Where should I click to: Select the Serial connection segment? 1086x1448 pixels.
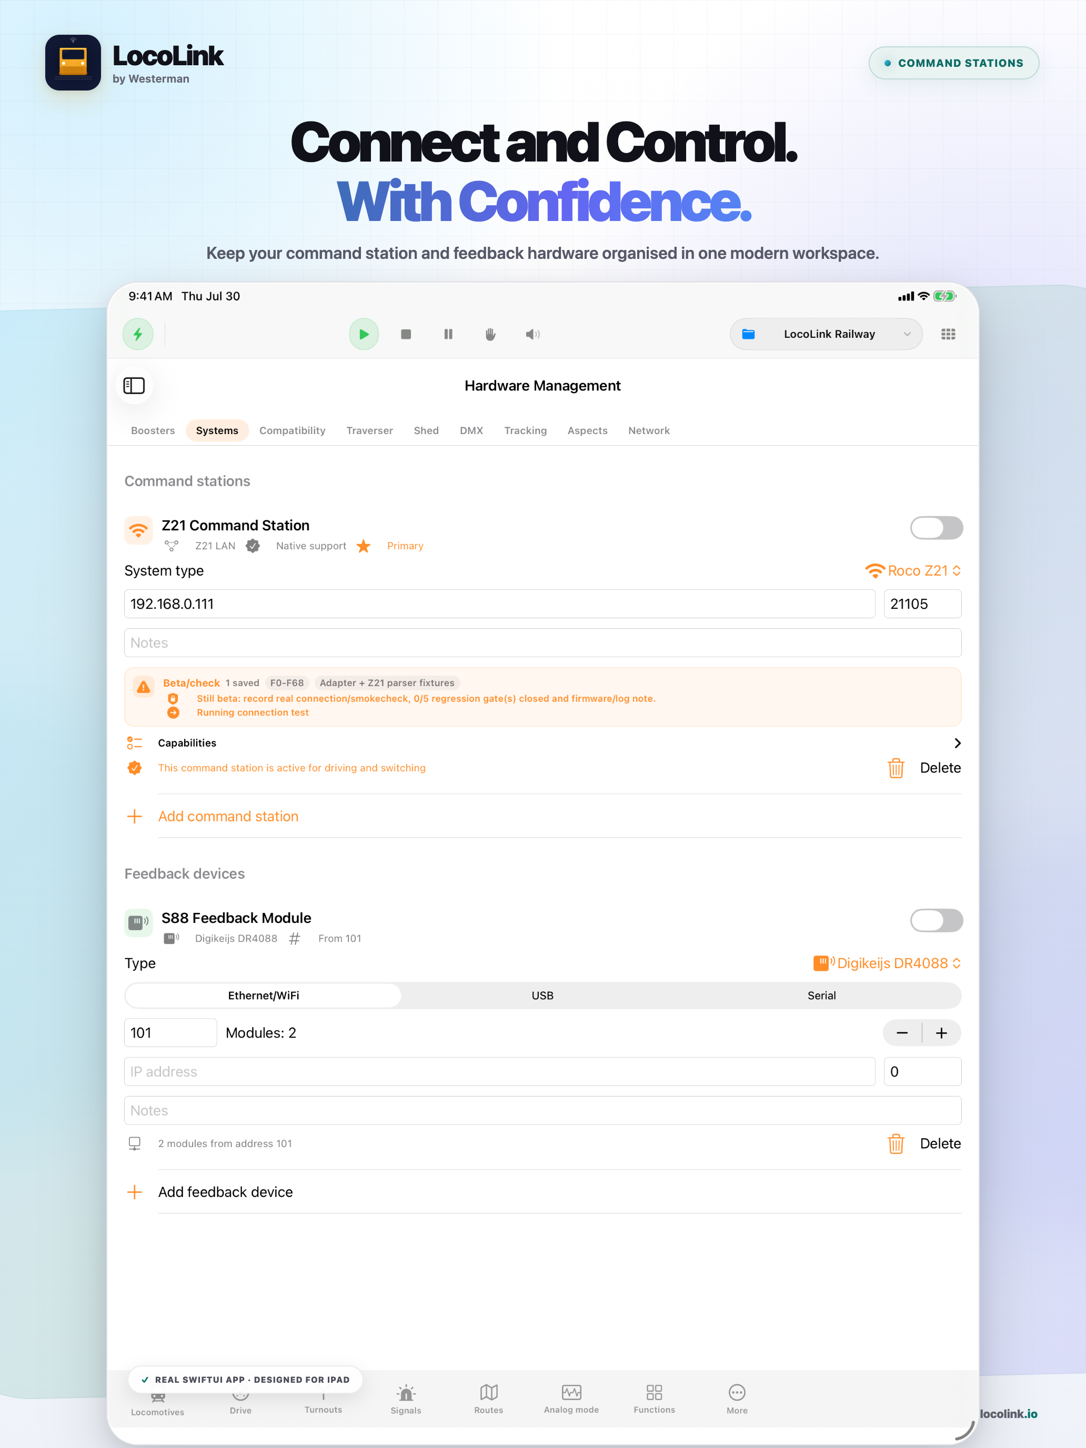(821, 996)
